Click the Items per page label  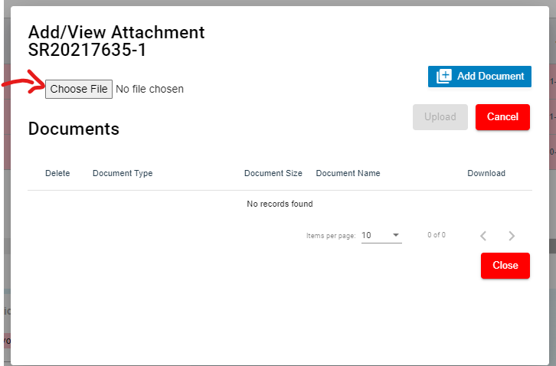coord(330,236)
